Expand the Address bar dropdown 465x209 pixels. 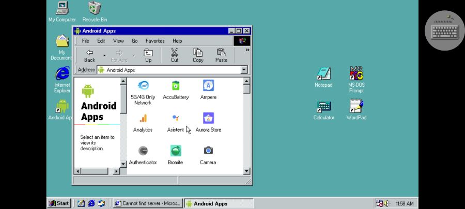coord(244,70)
